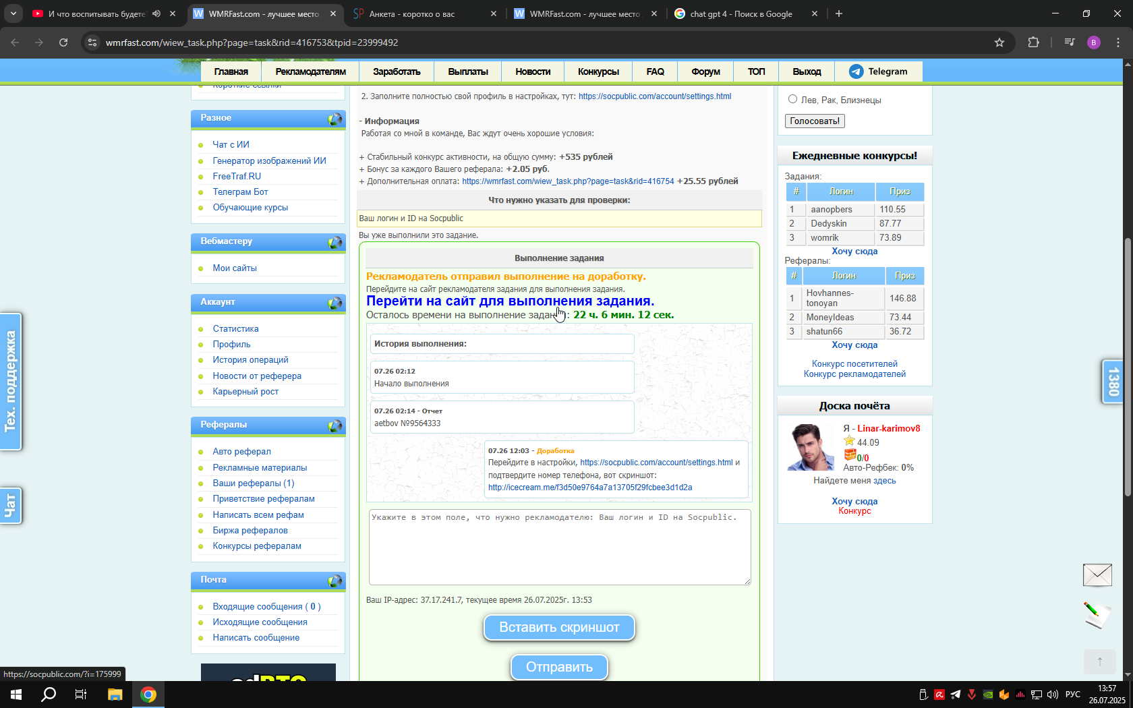
Task: Click the Мои сайты link
Action: [x=235, y=268]
